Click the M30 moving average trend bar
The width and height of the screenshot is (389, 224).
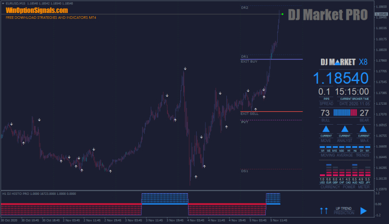pos(341,147)
